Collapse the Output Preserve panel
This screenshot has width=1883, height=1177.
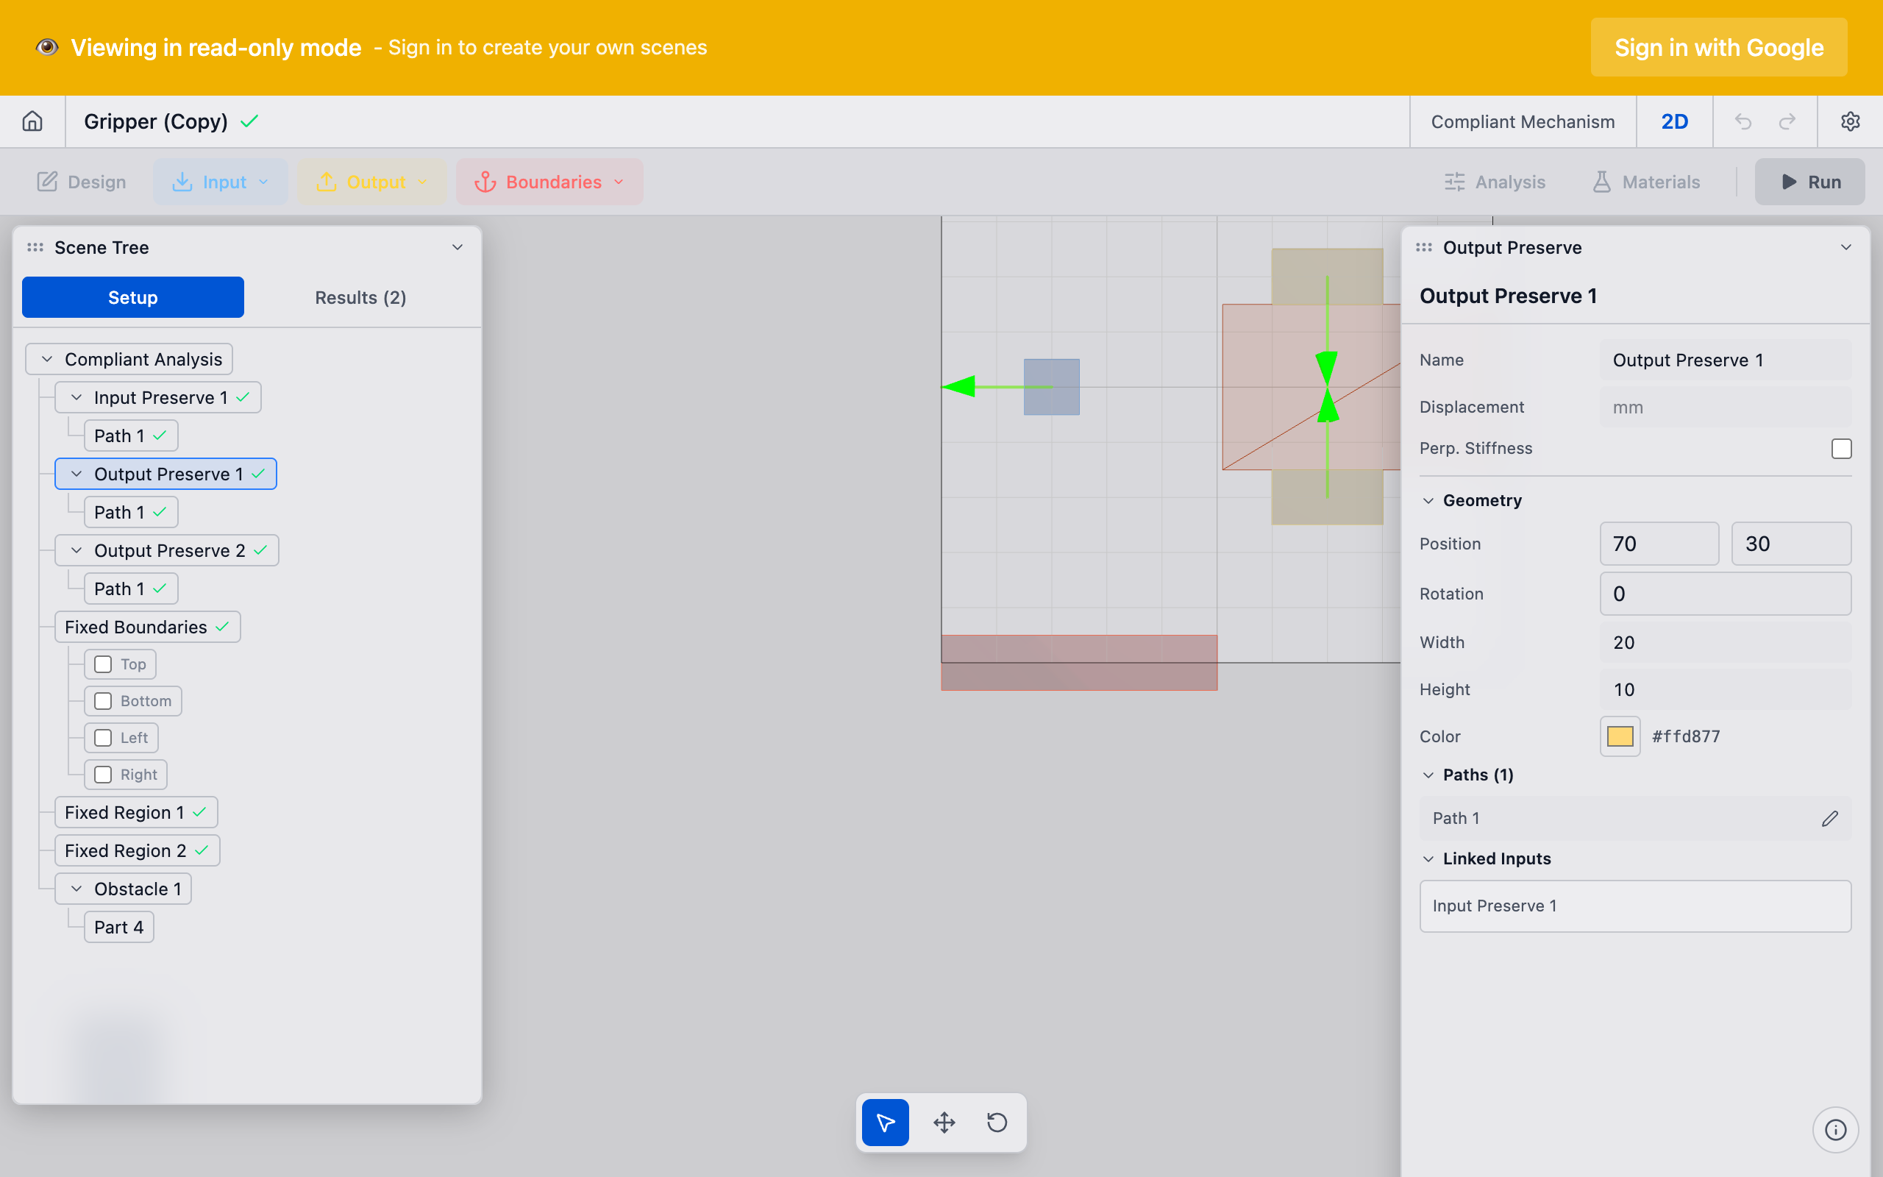pyautogui.click(x=1845, y=248)
